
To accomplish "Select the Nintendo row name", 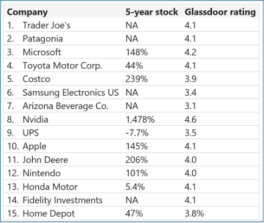I will coord(41,174).
